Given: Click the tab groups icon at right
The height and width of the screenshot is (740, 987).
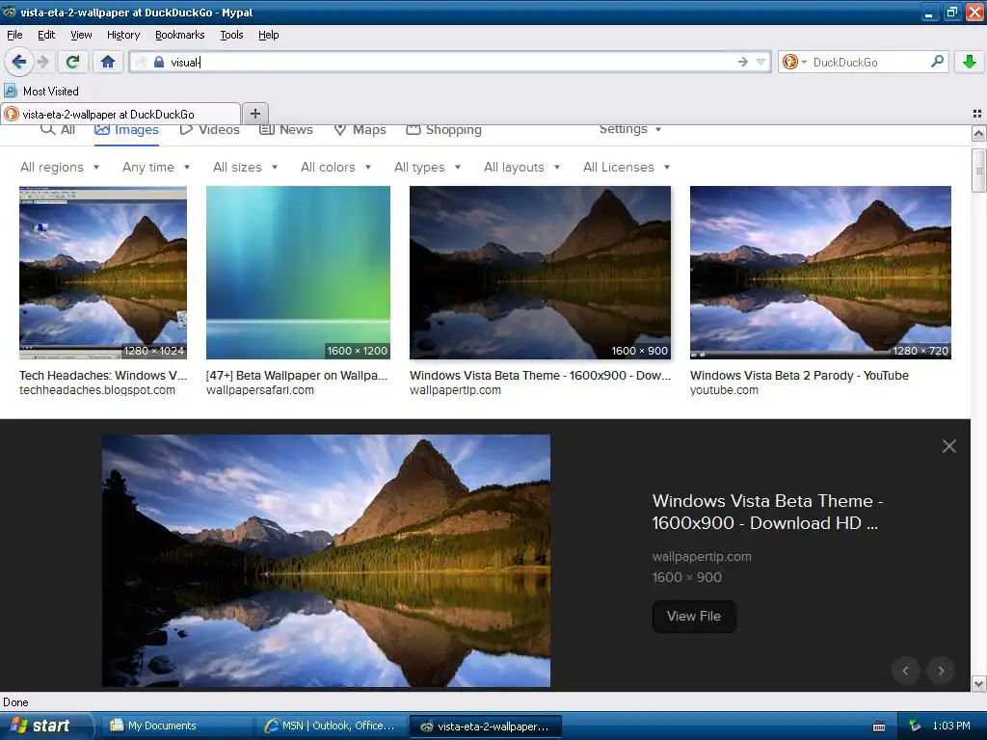Looking at the screenshot, I should pos(977,114).
